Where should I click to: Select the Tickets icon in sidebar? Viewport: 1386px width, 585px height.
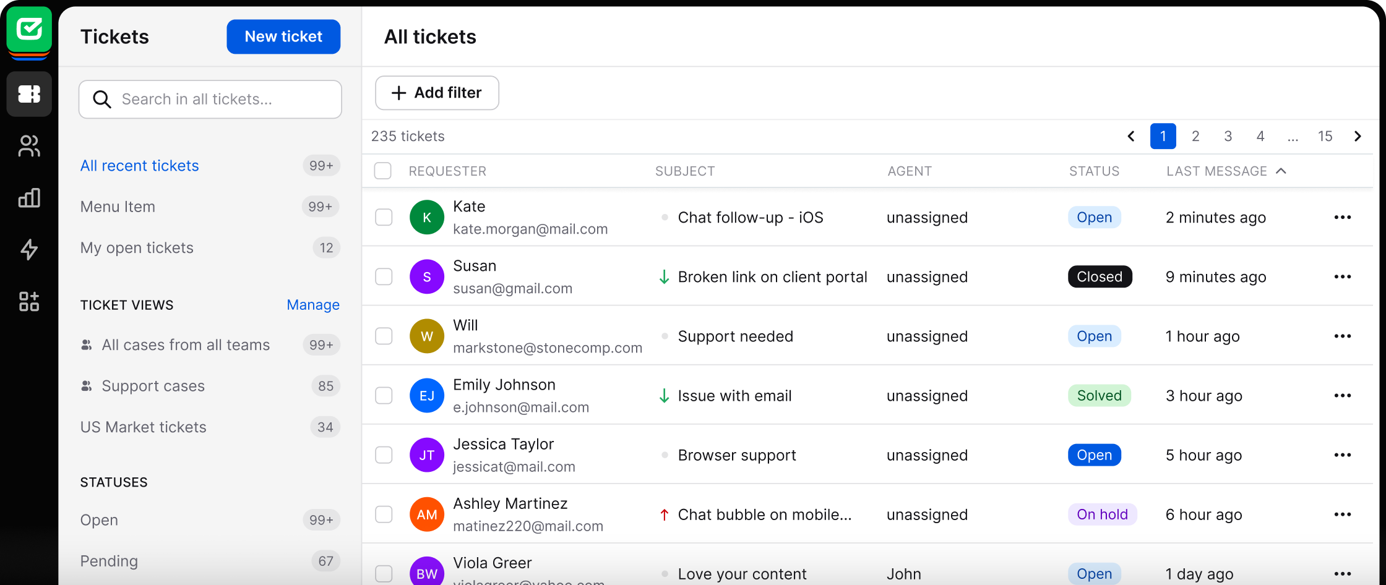(28, 94)
